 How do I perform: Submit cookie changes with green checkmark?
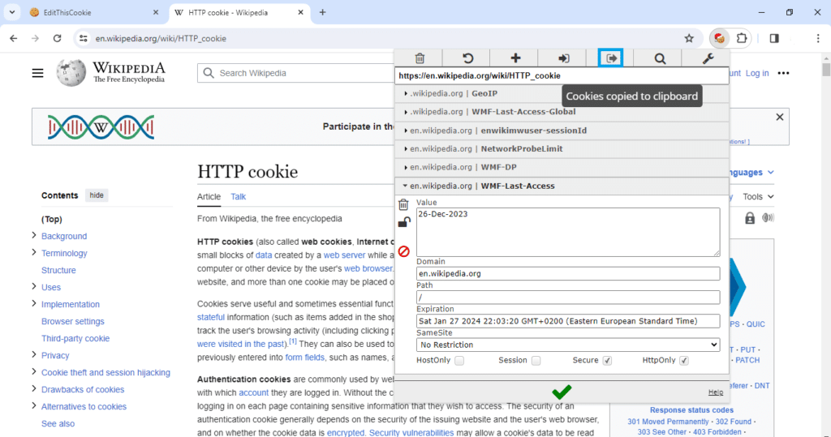(x=562, y=392)
